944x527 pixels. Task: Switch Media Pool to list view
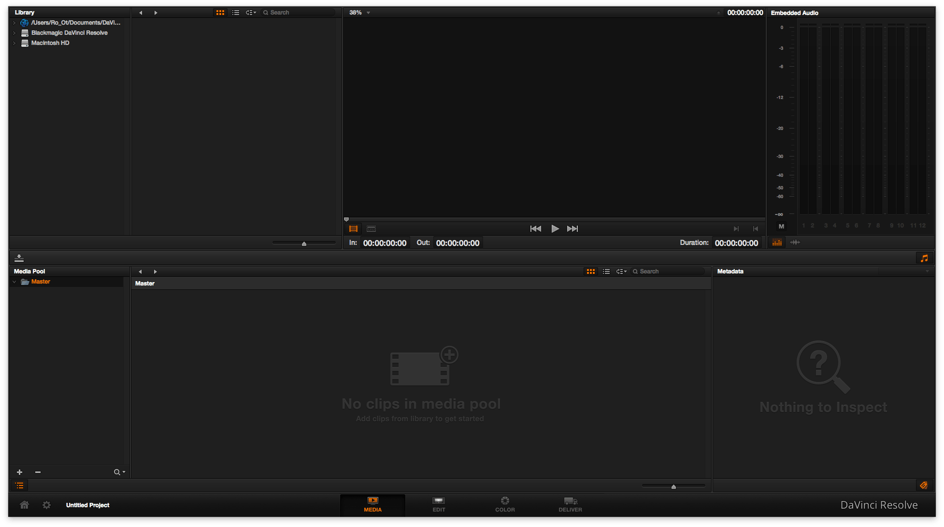click(606, 271)
